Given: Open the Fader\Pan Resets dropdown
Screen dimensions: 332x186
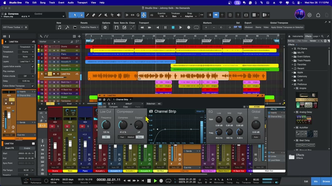Looking at the screenshot, I should (x=89, y=27).
